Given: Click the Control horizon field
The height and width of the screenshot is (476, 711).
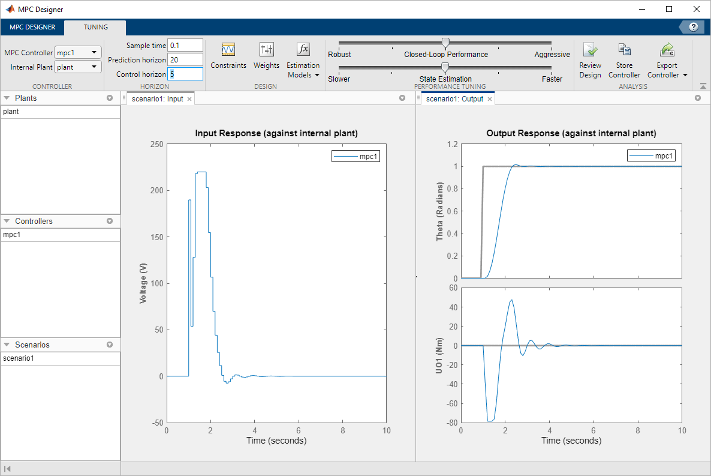Looking at the screenshot, I should (185, 74).
